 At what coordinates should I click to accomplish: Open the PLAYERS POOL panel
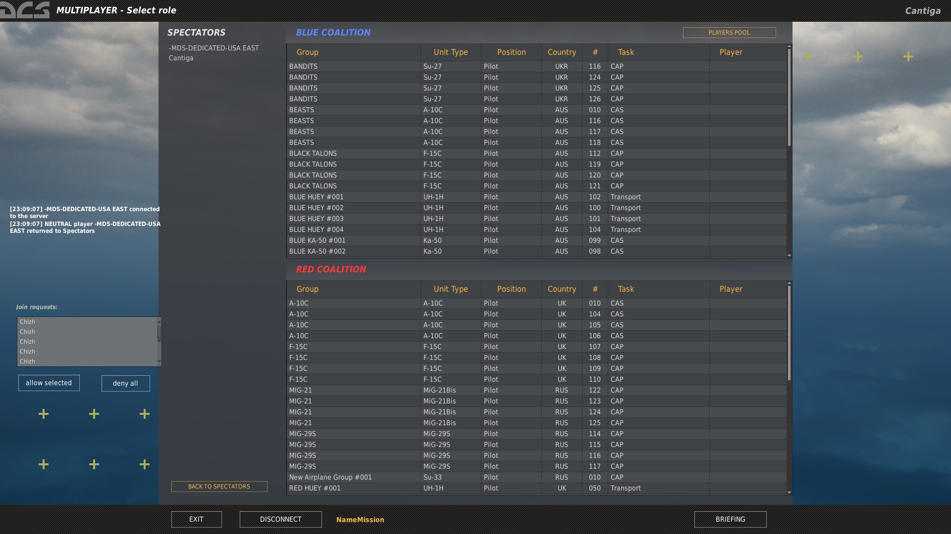click(x=729, y=33)
